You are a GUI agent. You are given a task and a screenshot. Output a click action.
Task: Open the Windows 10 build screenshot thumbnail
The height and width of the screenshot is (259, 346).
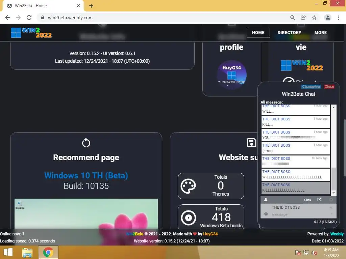86,213
